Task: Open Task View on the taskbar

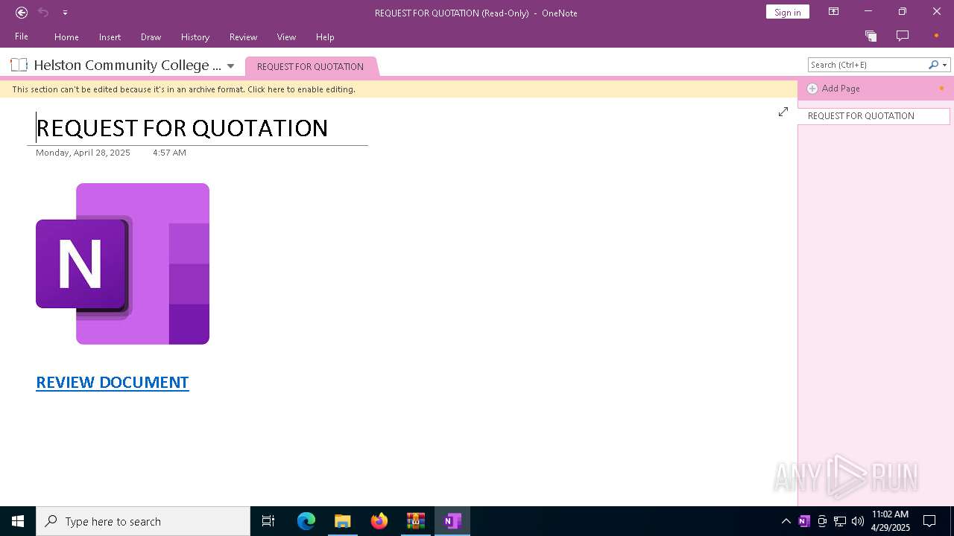Action: click(x=268, y=521)
